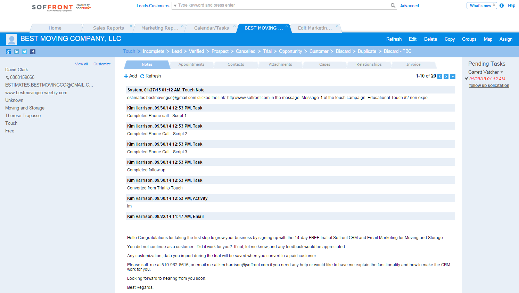Switch to Calendar/Tasks tab

pyautogui.click(x=211, y=28)
